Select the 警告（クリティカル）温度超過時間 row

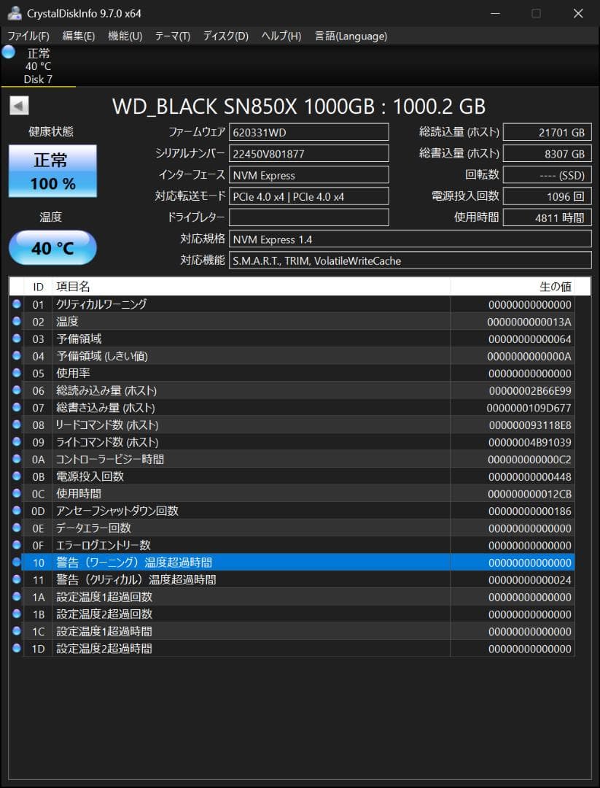(x=219, y=579)
